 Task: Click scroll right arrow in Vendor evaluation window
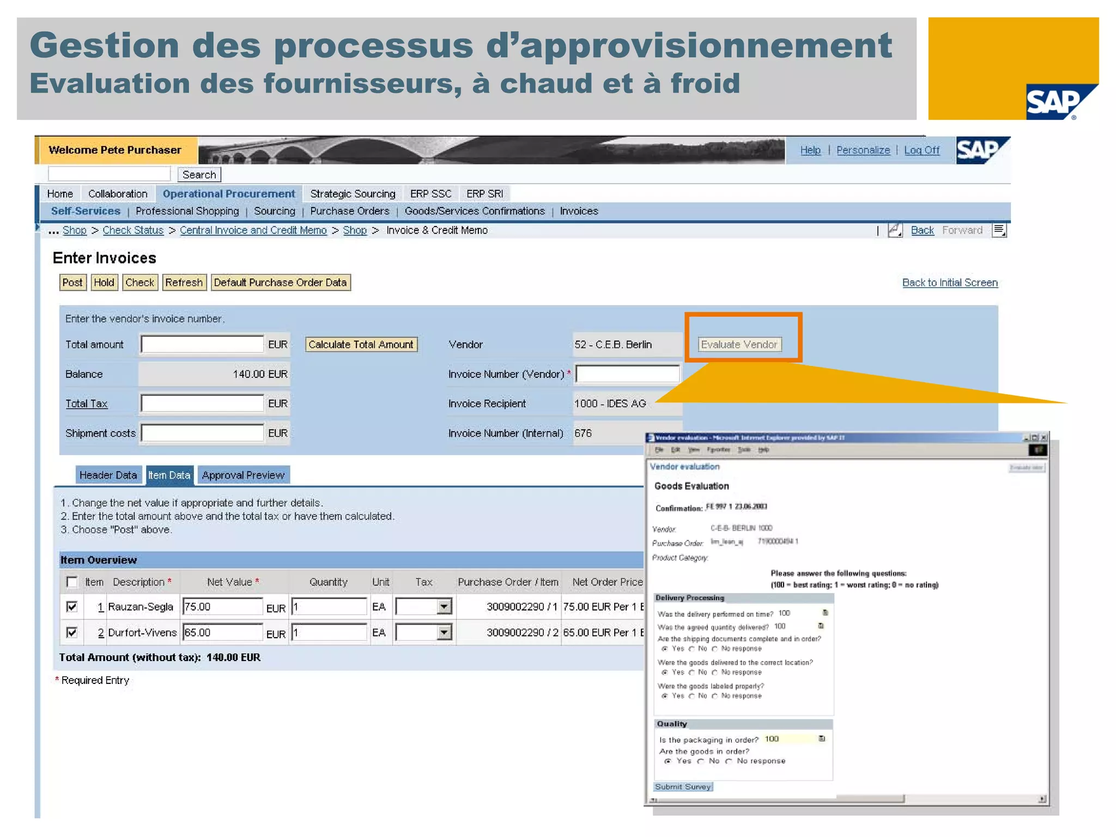[1042, 799]
